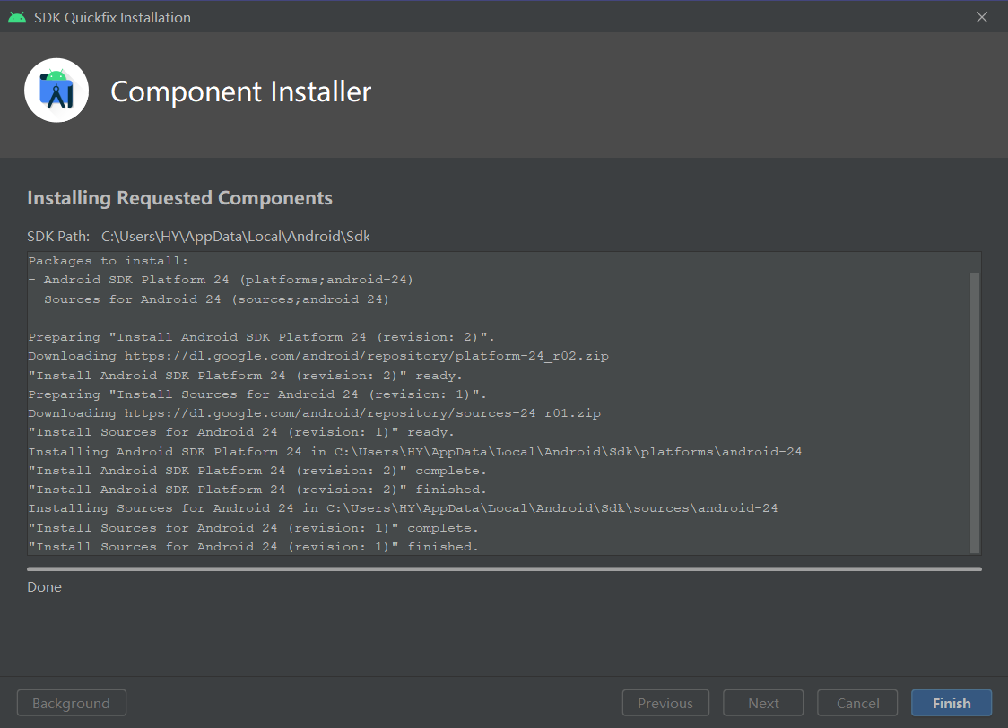1008x728 pixels.
Task: Click the SDK Platform 24 'complete.' log line
Action: pos(257,471)
